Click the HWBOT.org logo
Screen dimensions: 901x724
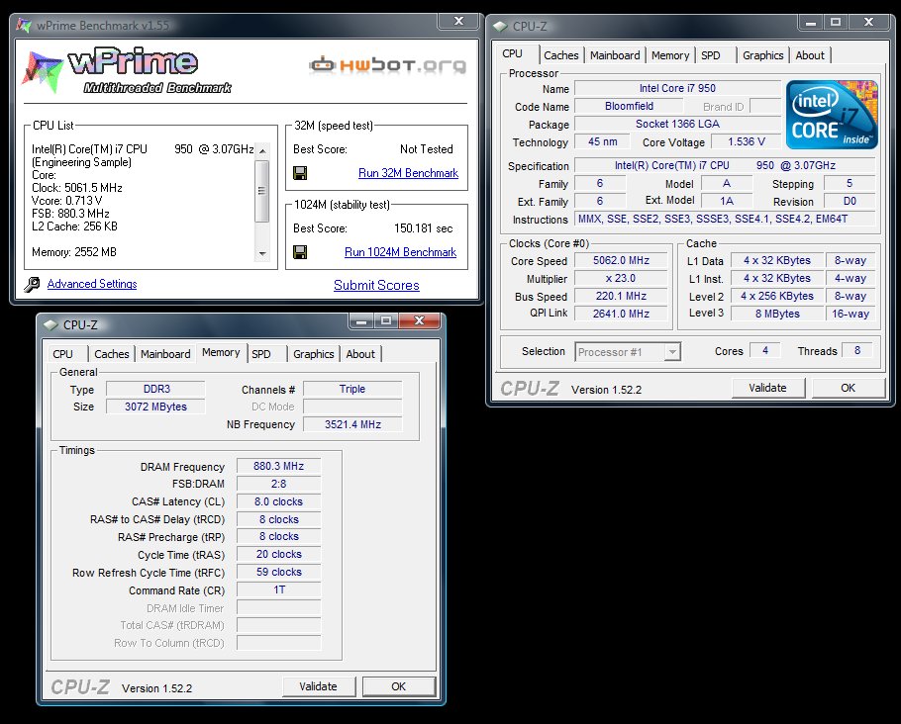(x=387, y=65)
